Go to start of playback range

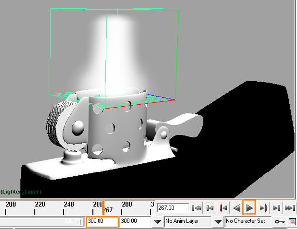click(x=197, y=208)
